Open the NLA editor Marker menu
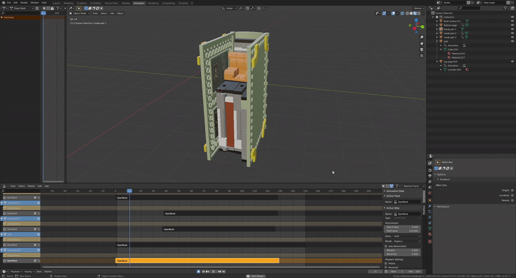This screenshot has height=278, width=516. click(31, 186)
